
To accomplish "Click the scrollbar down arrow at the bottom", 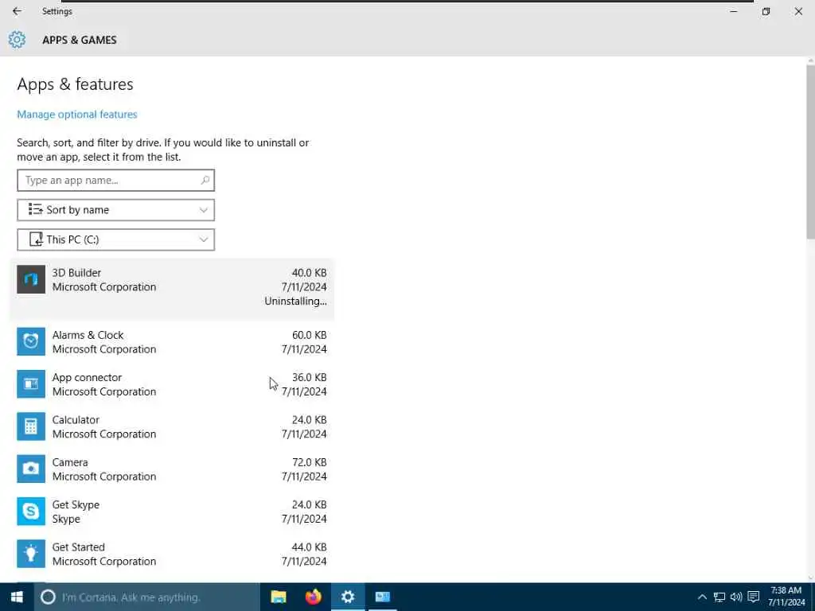I will (810, 578).
